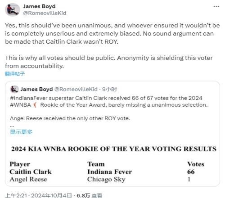Click James Boyd name in quoted tweet

36,90
